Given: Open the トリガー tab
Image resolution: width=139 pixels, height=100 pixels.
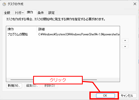Looking at the screenshot, I should [x=19, y=13].
